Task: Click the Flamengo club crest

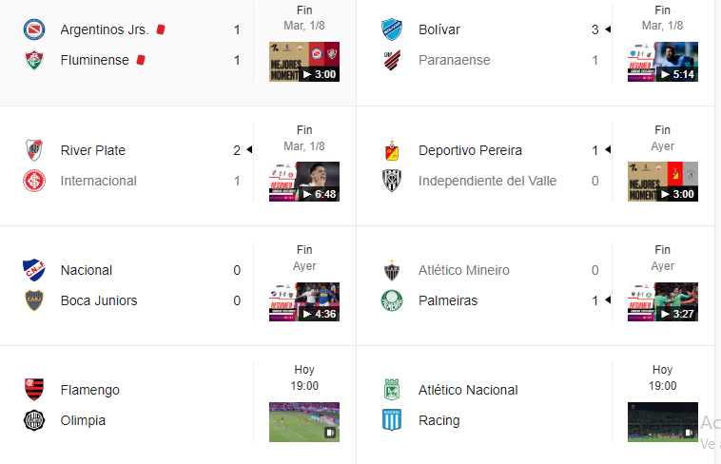Action: 34,390
